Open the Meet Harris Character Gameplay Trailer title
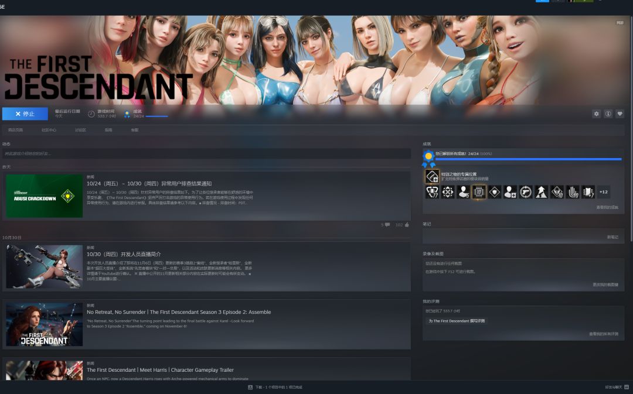The image size is (633, 394). [x=160, y=370]
